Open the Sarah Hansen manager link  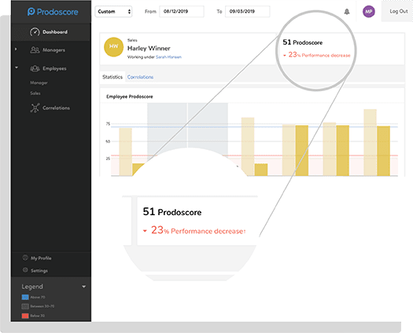coord(168,57)
